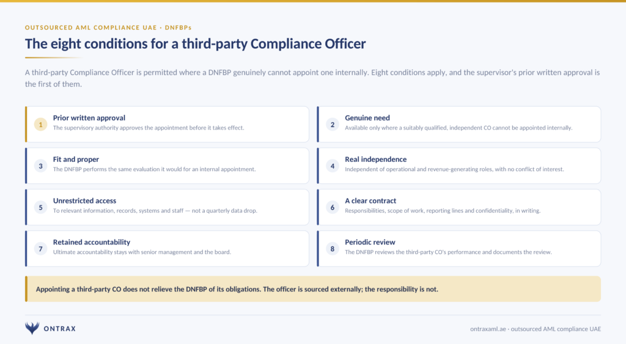Click the ONTRAX wordmark in the footer
The image size is (626, 344).
(x=59, y=329)
